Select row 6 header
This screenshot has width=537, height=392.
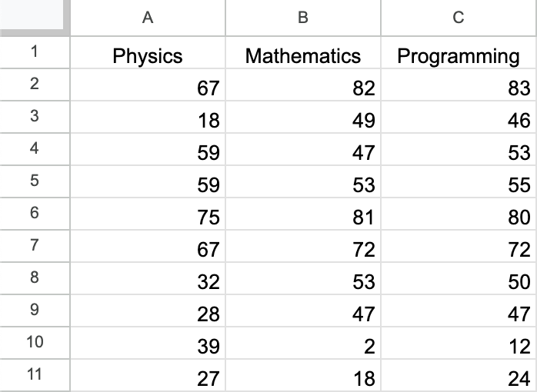click(35, 213)
